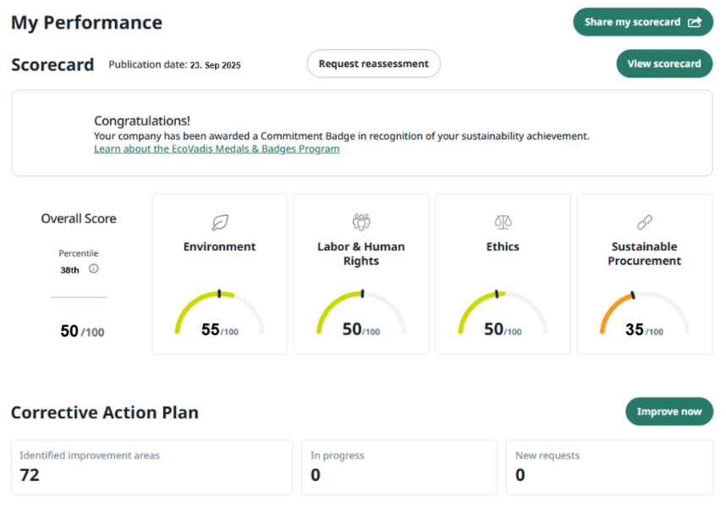Select the Overall Score value 50/100

(81, 332)
